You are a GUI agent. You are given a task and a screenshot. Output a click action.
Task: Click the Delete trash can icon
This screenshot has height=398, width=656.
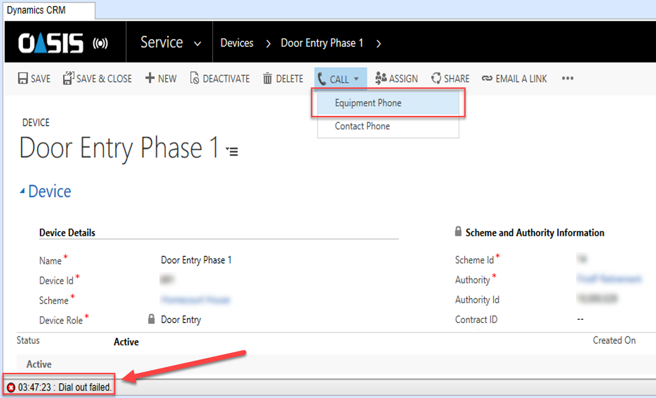pos(268,78)
